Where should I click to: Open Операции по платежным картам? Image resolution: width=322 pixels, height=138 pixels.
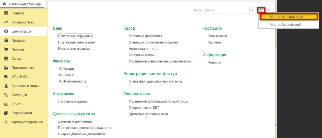coord(154,42)
